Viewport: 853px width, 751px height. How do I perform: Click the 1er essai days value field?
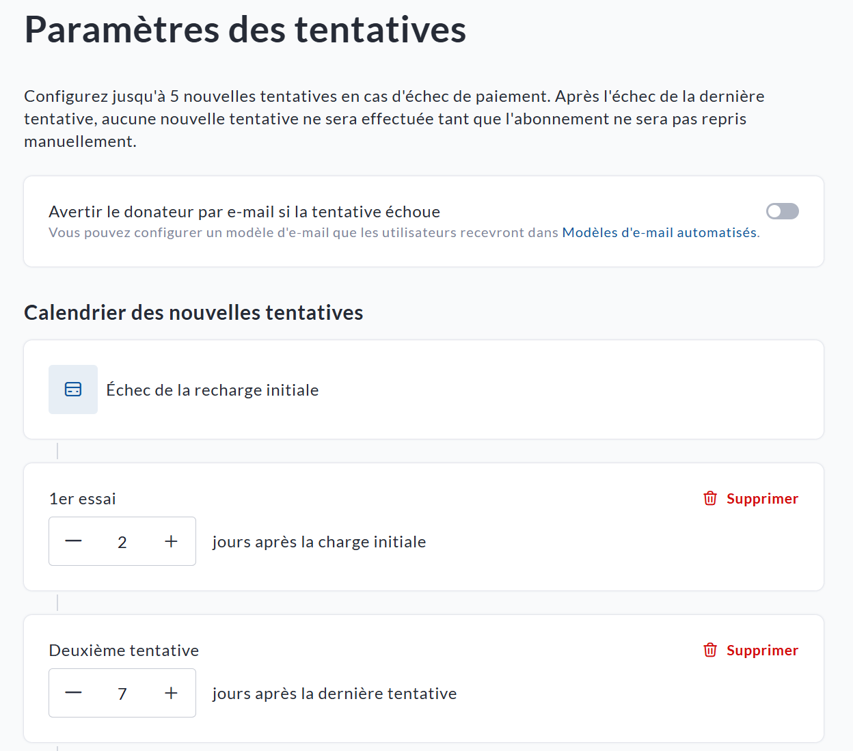point(122,542)
